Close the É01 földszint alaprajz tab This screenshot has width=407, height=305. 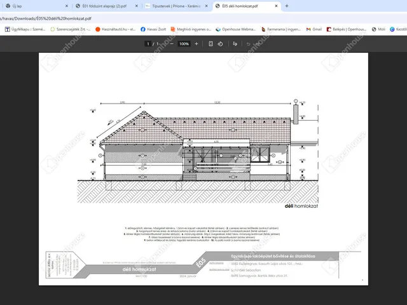(x=137, y=6)
